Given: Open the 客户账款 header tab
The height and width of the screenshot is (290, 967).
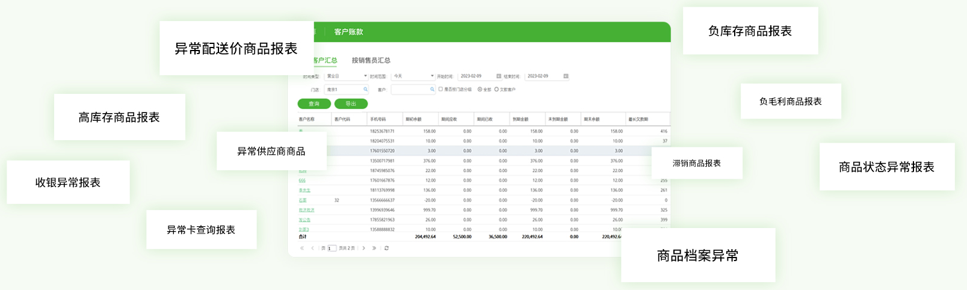Looking at the screenshot, I should point(348,32).
